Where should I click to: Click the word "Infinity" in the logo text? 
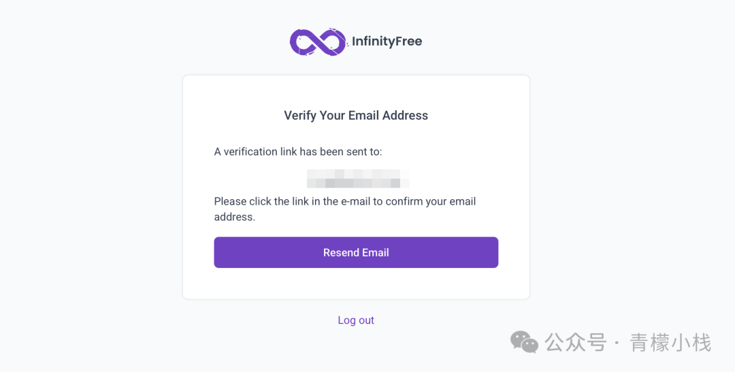pos(374,41)
